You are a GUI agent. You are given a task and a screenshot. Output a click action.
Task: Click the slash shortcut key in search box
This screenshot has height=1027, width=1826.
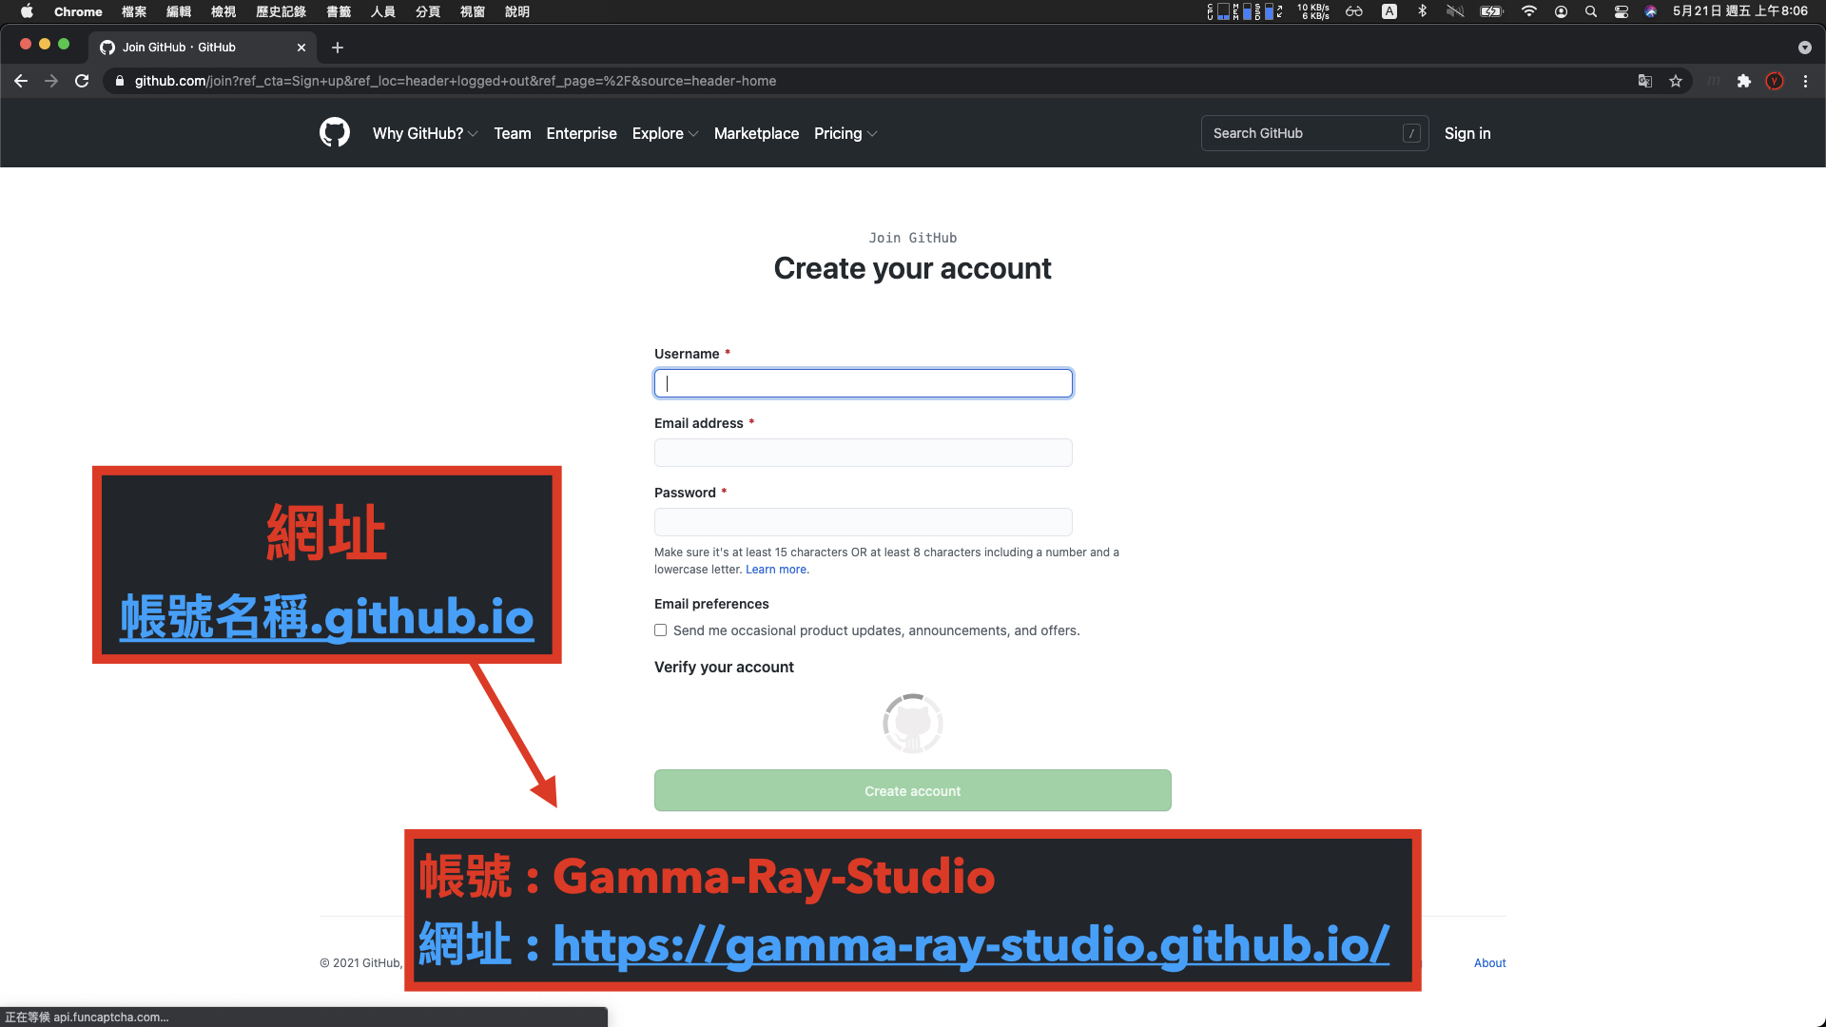1411,133
